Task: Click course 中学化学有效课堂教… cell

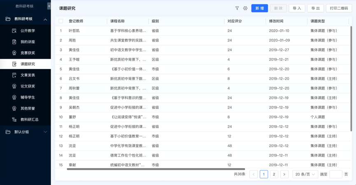Action: pos(128,146)
